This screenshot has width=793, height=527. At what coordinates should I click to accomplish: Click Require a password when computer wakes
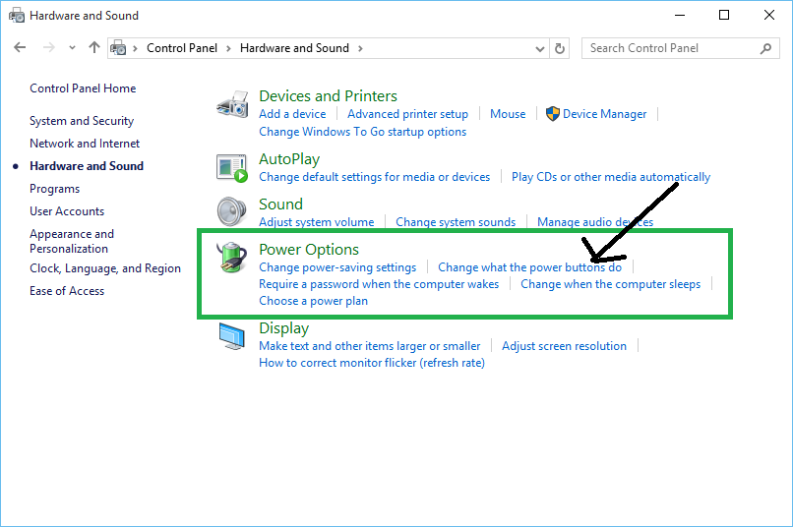[x=379, y=284]
